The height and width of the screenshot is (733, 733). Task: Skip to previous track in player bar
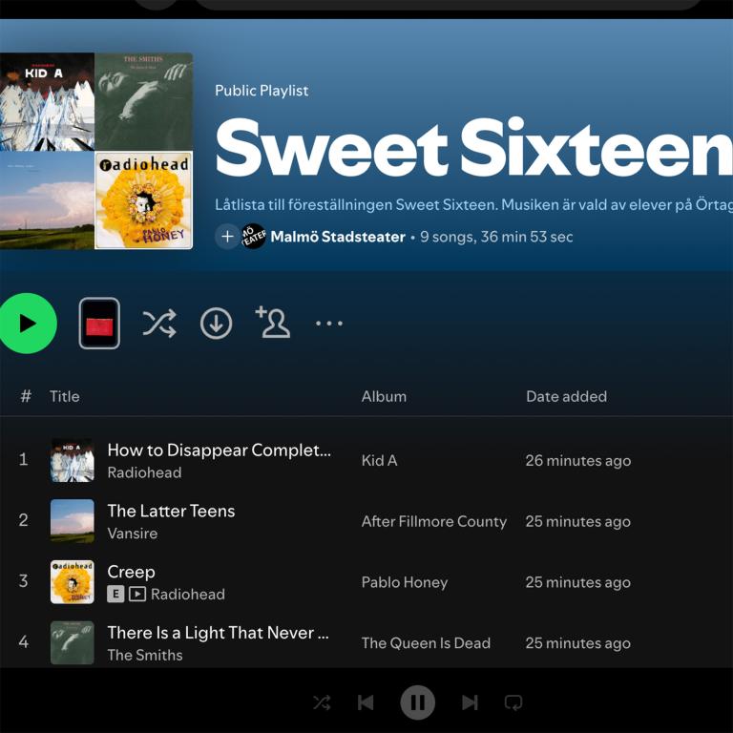(x=366, y=702)
